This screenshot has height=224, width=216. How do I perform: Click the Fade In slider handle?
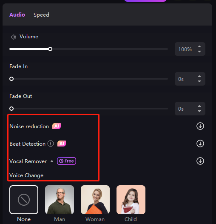(x=11, y=79)
